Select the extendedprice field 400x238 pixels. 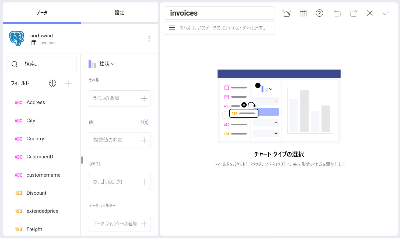click(x=42, y=211)
